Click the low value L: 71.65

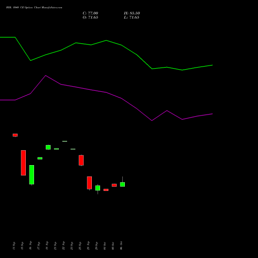point(132,18)
